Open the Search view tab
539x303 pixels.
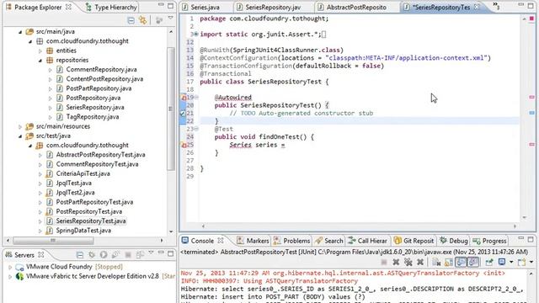329,241
